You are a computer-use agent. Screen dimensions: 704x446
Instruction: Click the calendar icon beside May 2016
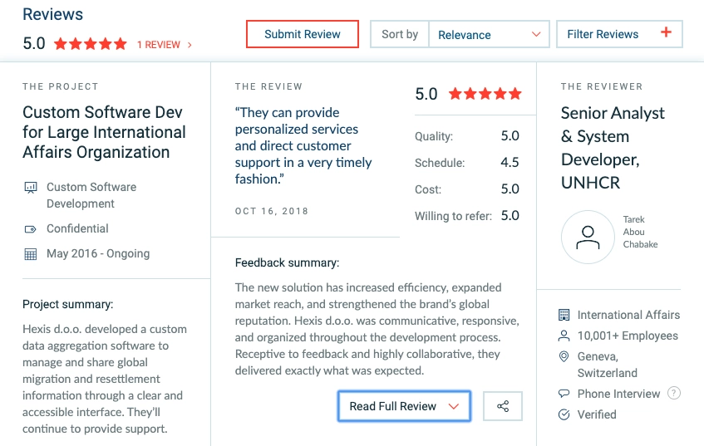[x=31, y=254]
